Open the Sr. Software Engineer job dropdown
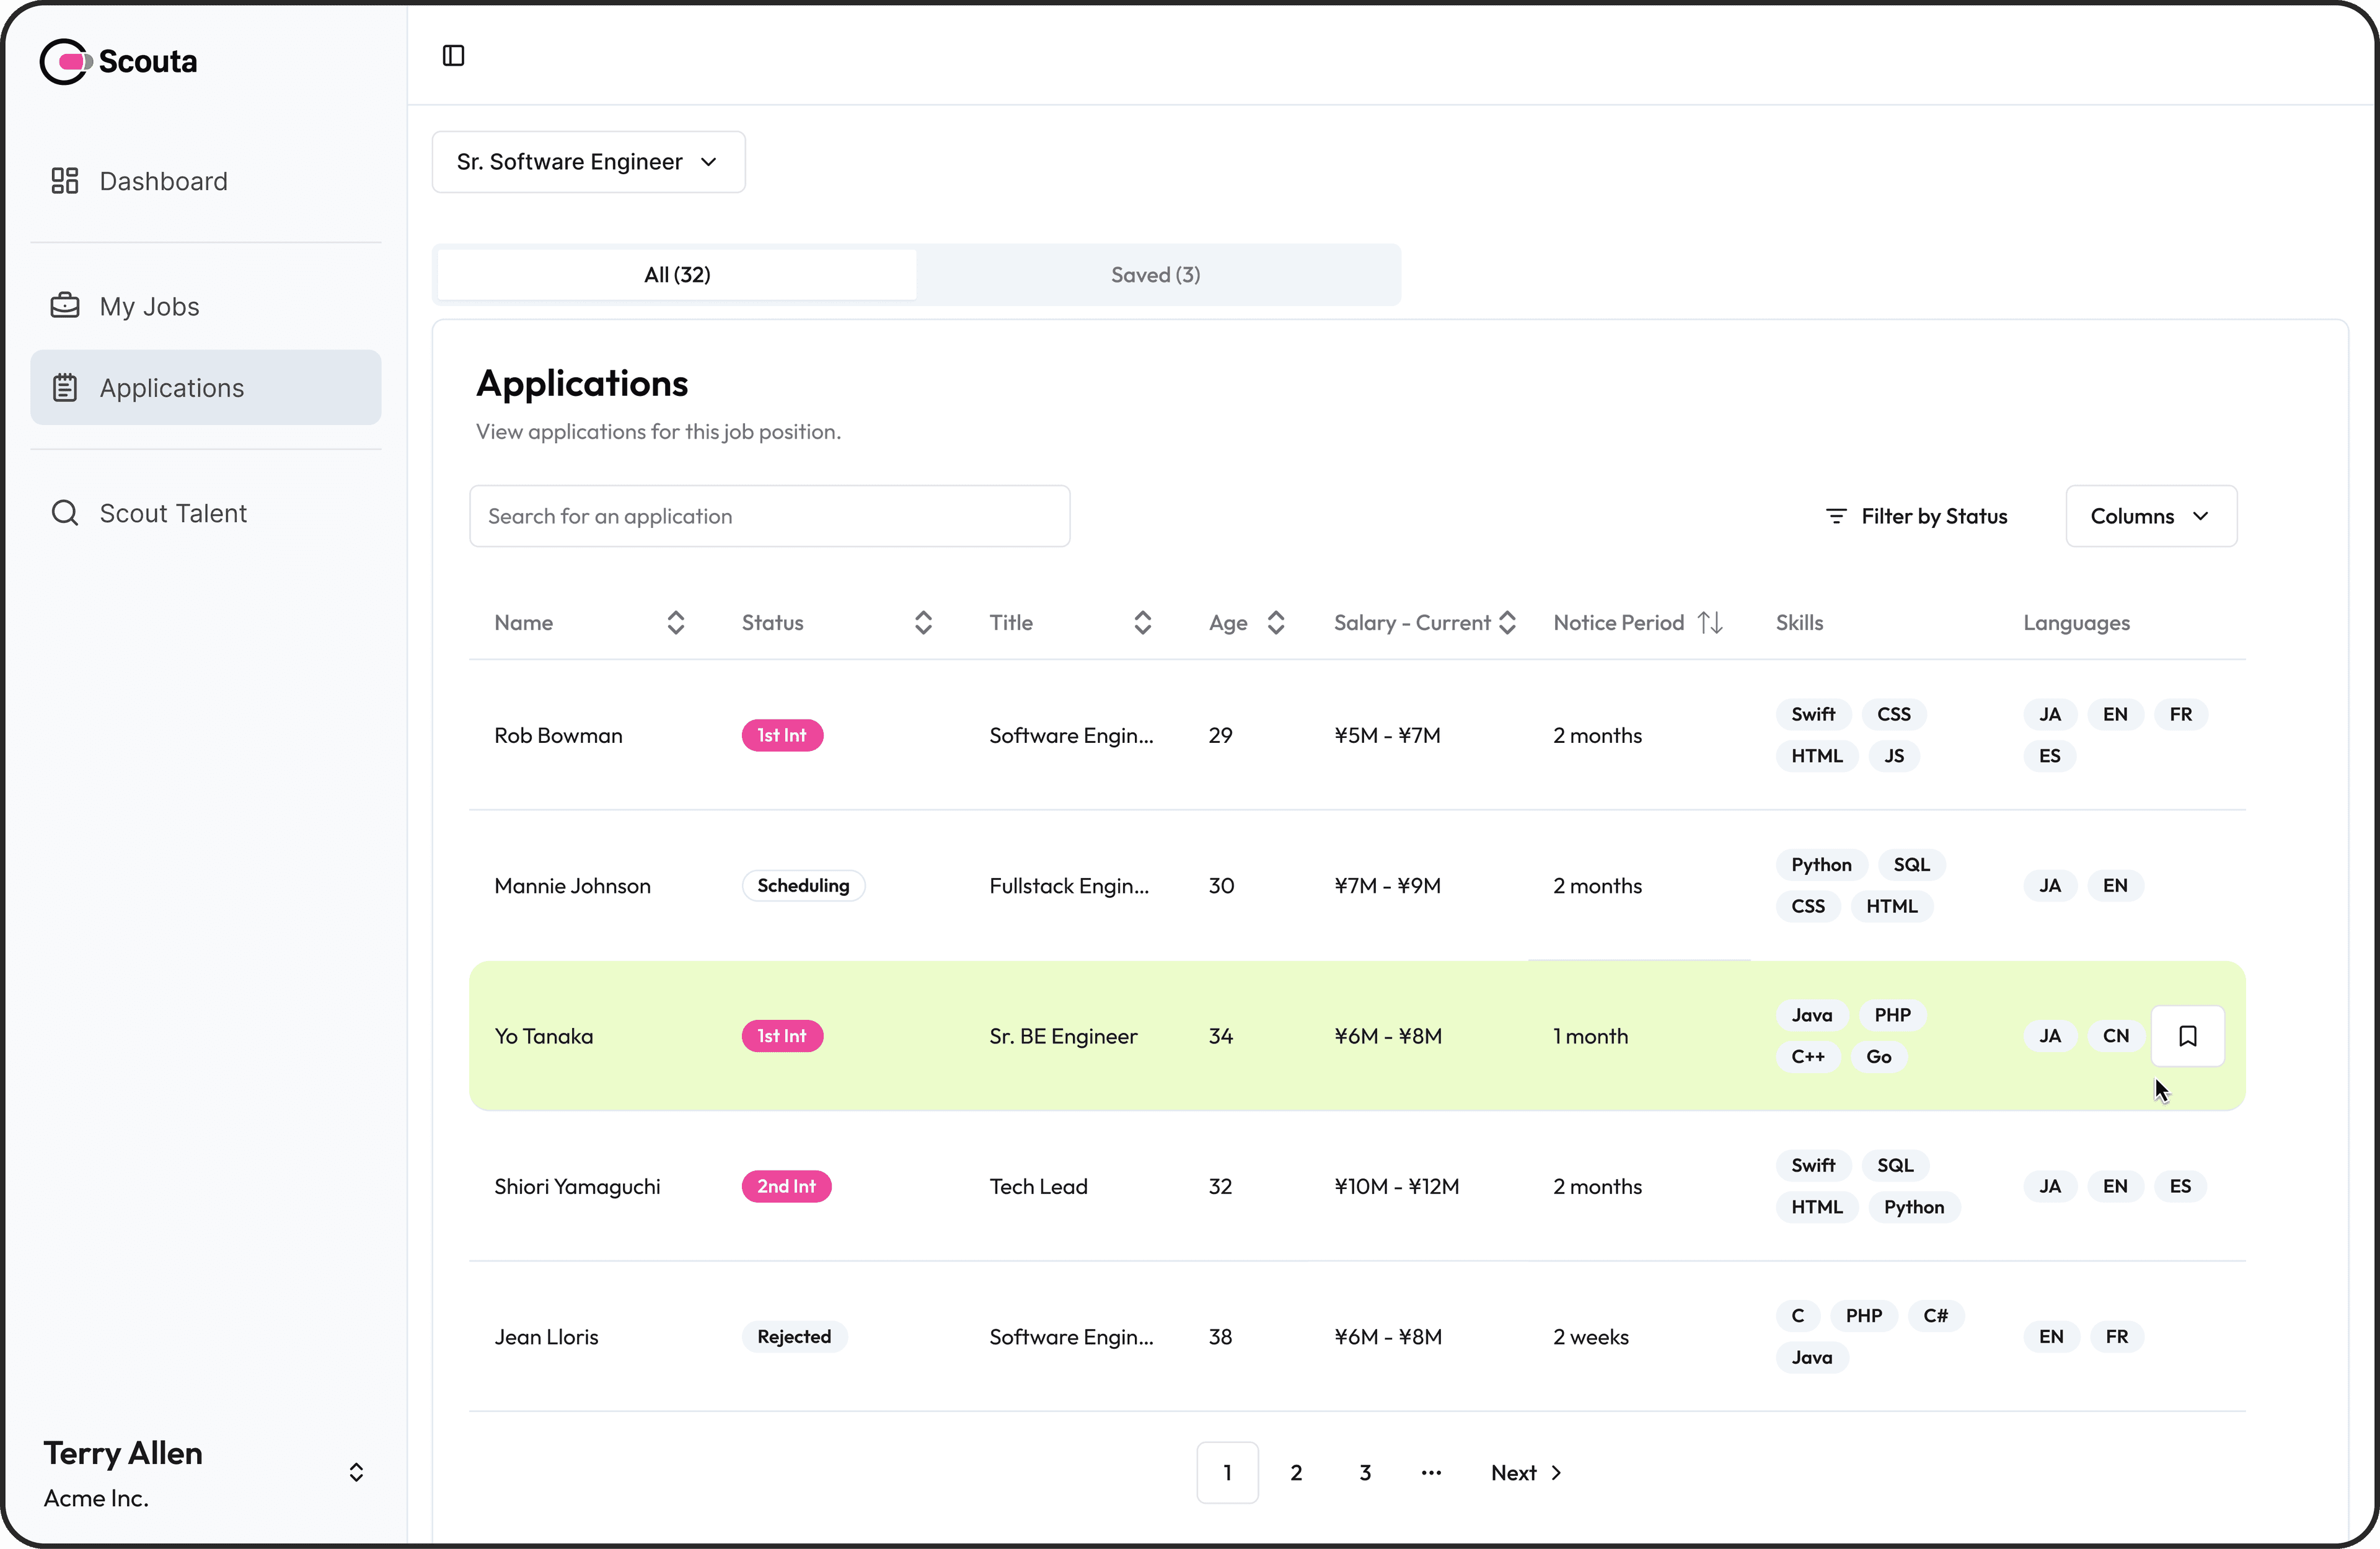The height and width of the screenshot is (1549, 2380). 588,162
